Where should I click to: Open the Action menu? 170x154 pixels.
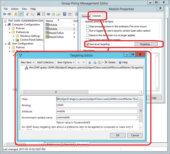tap(15, 9)
